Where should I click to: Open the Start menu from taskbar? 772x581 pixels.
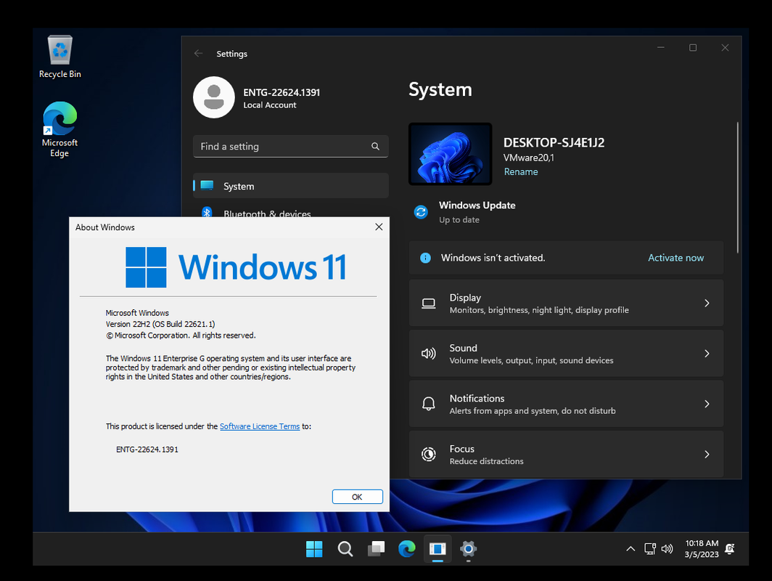[314, 548]
